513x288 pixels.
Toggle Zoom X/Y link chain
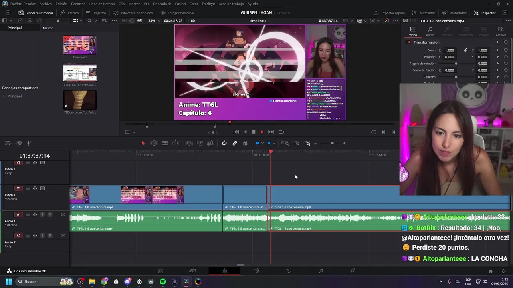[466, 50]
